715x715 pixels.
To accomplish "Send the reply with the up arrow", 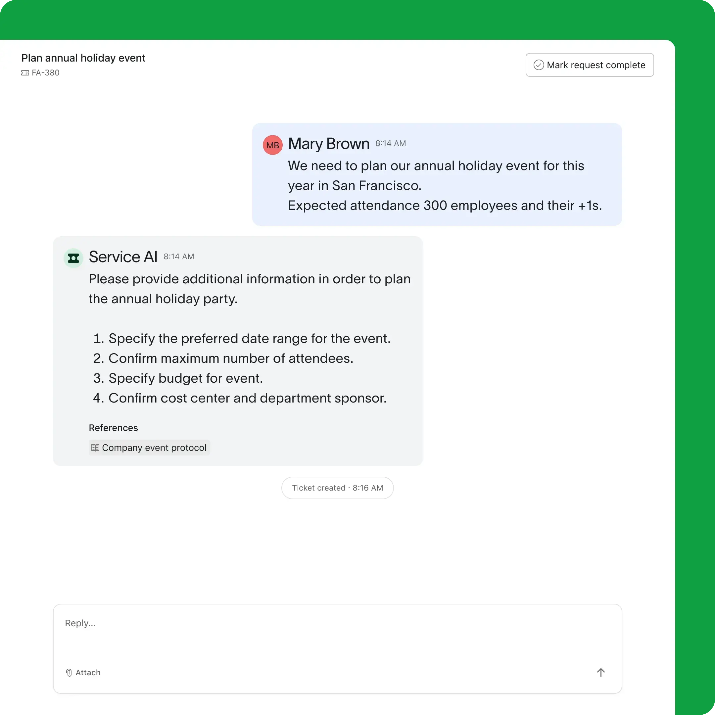I will coord(601,672).
